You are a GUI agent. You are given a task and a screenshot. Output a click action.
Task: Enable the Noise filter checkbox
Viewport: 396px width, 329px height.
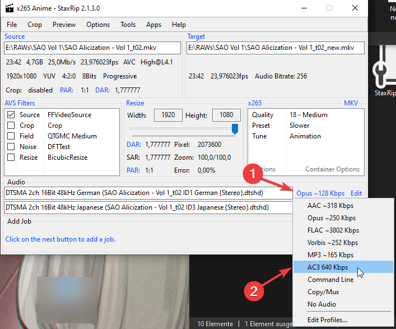pos(11,146)
